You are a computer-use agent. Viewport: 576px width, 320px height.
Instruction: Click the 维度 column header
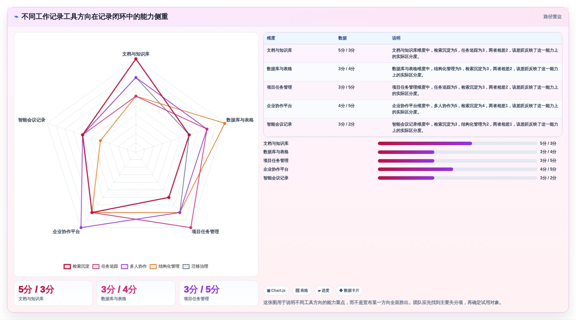[271, 38]
